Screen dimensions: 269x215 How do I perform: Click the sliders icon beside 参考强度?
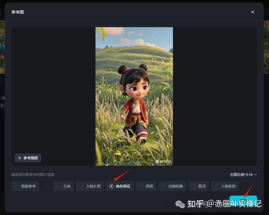(x=20, y=158)
